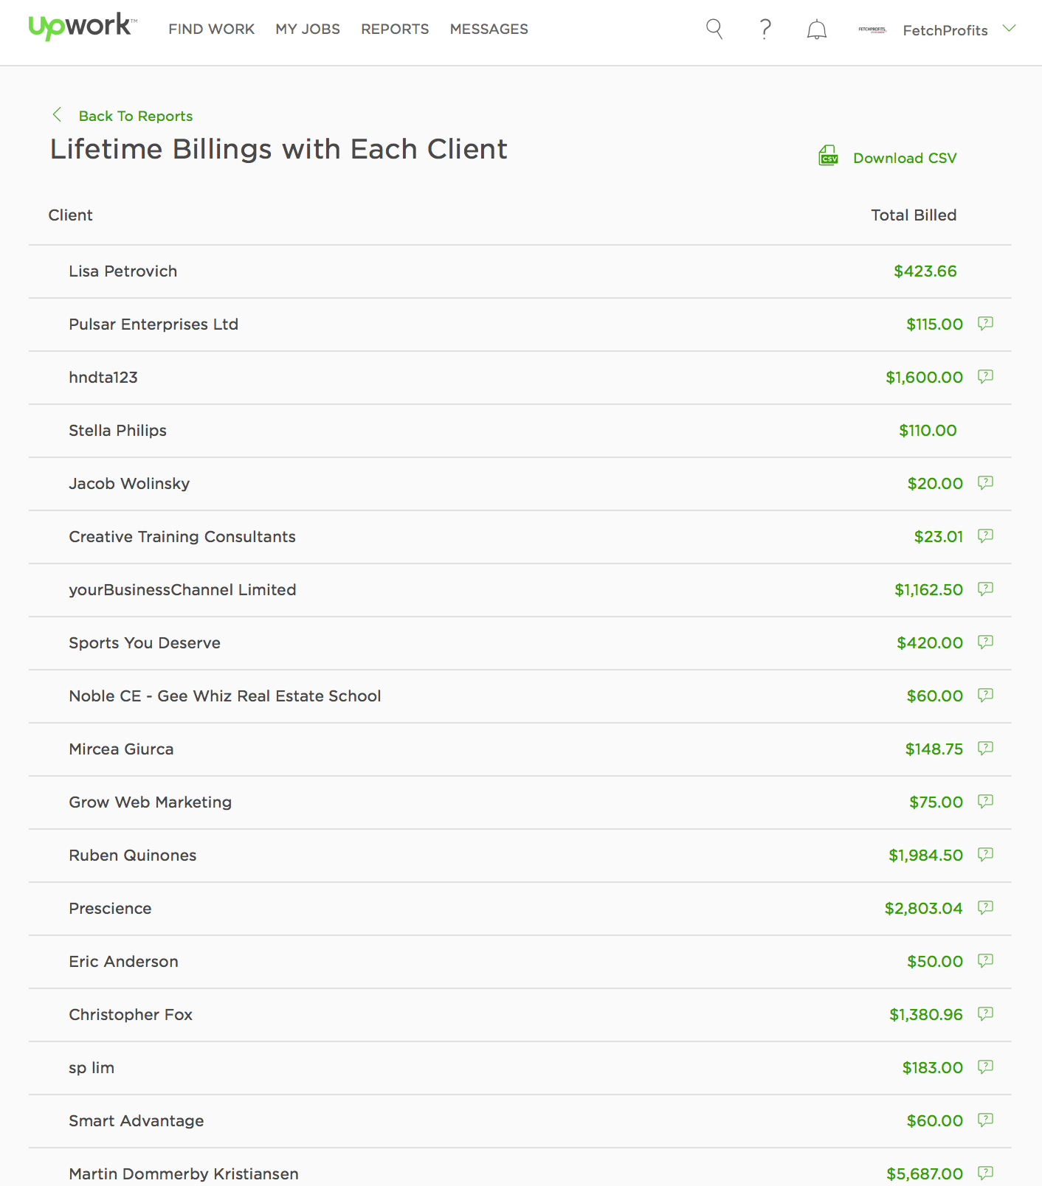The image size is (1042, 1186).
Task: Open the comment icon for Pulsar Enterprises Ltd
Action: (985, 323)
